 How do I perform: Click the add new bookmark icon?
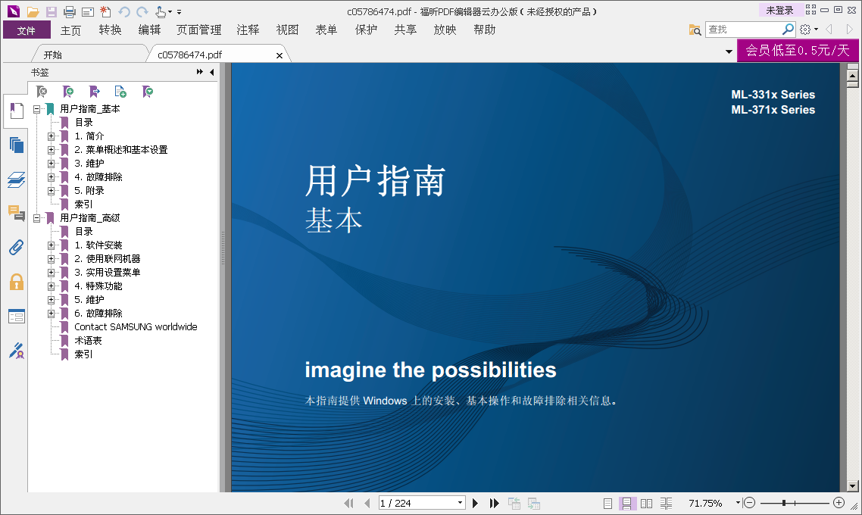coord(68,91)
